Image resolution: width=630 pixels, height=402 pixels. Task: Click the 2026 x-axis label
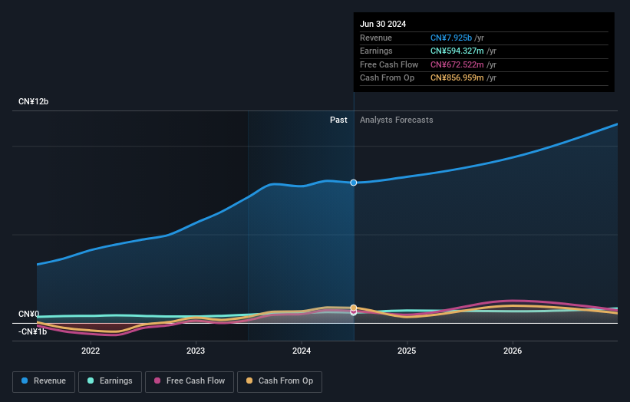(x=513, y=351)
